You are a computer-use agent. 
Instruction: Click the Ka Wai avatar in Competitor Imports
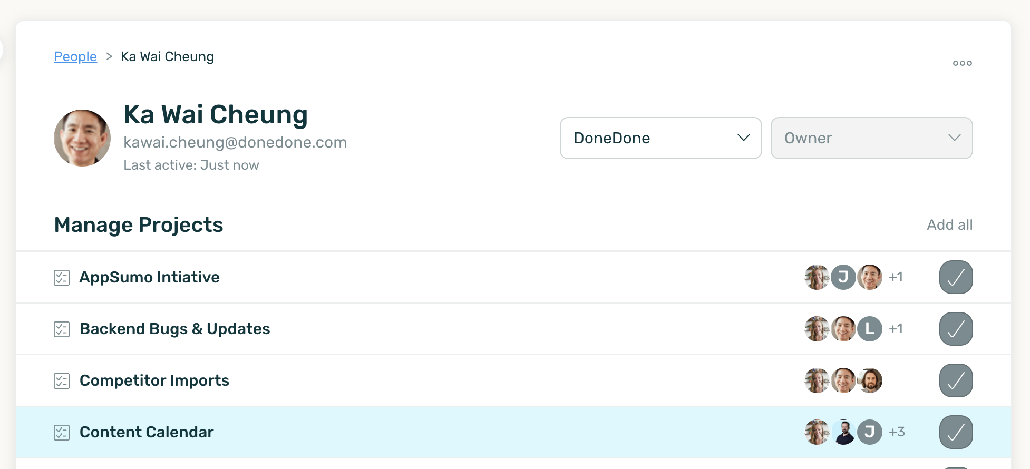[843, 380]
